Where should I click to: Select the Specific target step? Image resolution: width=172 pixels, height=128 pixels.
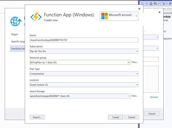(x=18, y=42)
